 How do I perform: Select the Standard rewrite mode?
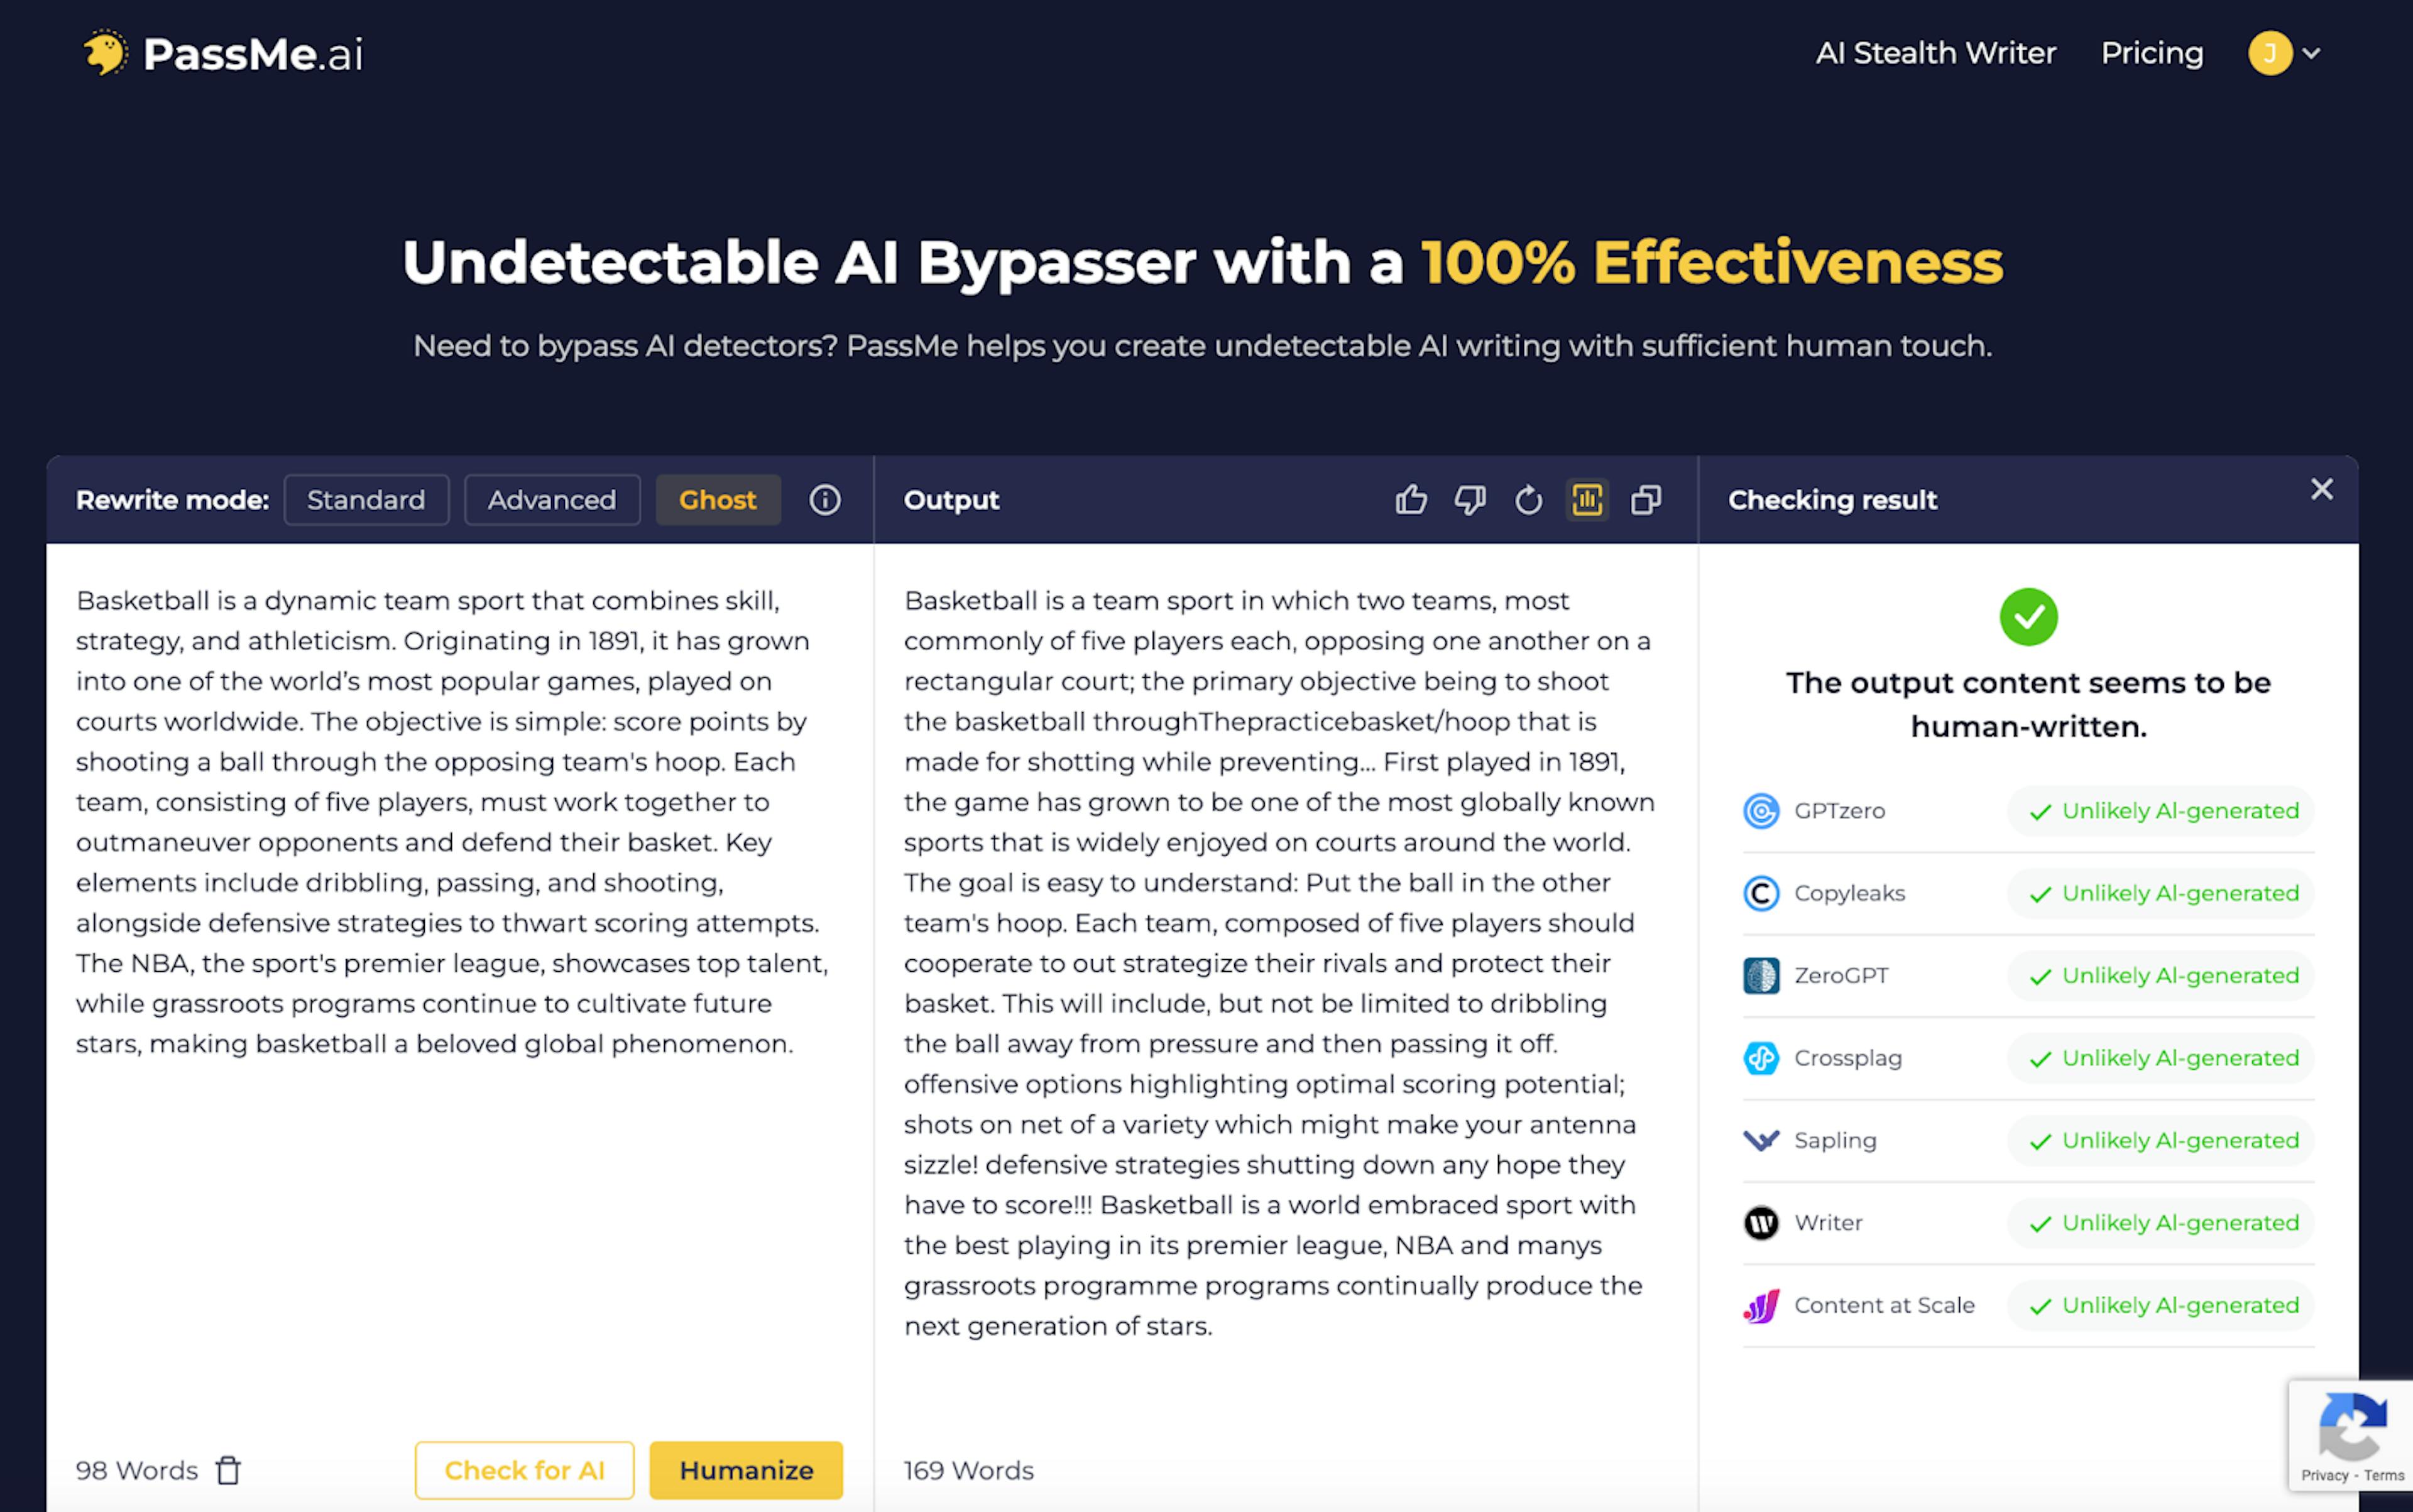pyautogui.click(x=366, y=500)
